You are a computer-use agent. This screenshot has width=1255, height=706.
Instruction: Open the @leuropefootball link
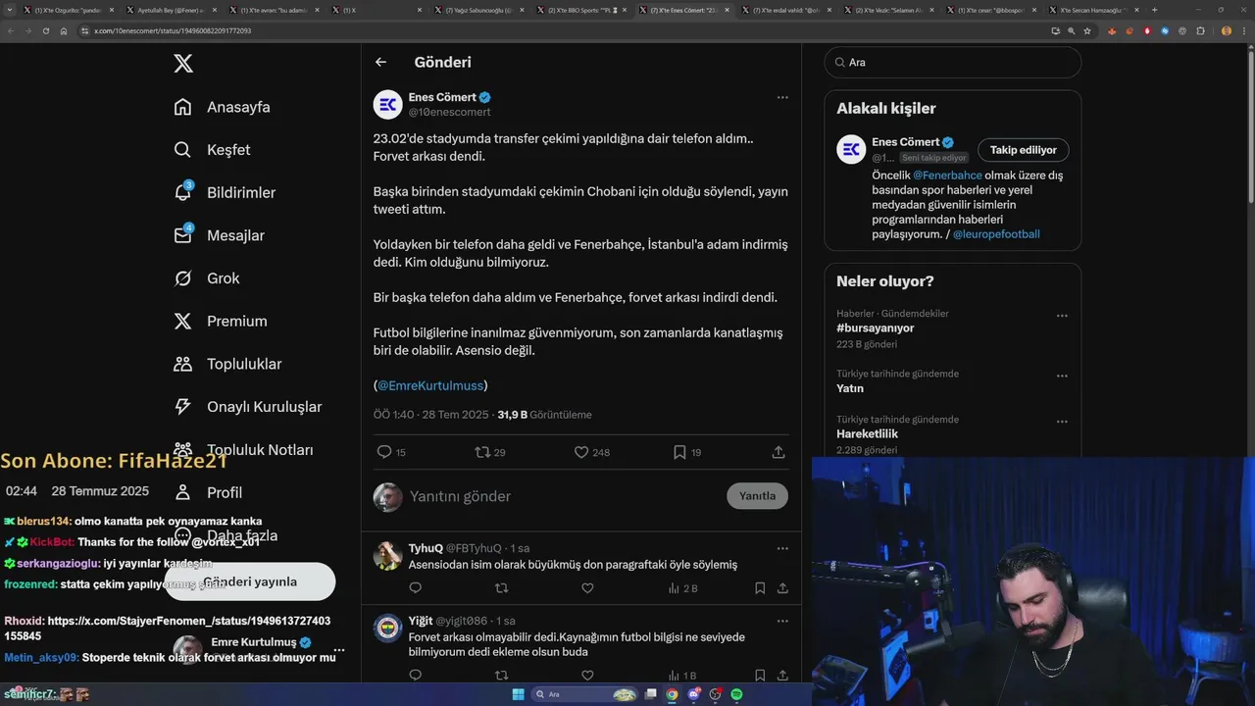(996, 234)
